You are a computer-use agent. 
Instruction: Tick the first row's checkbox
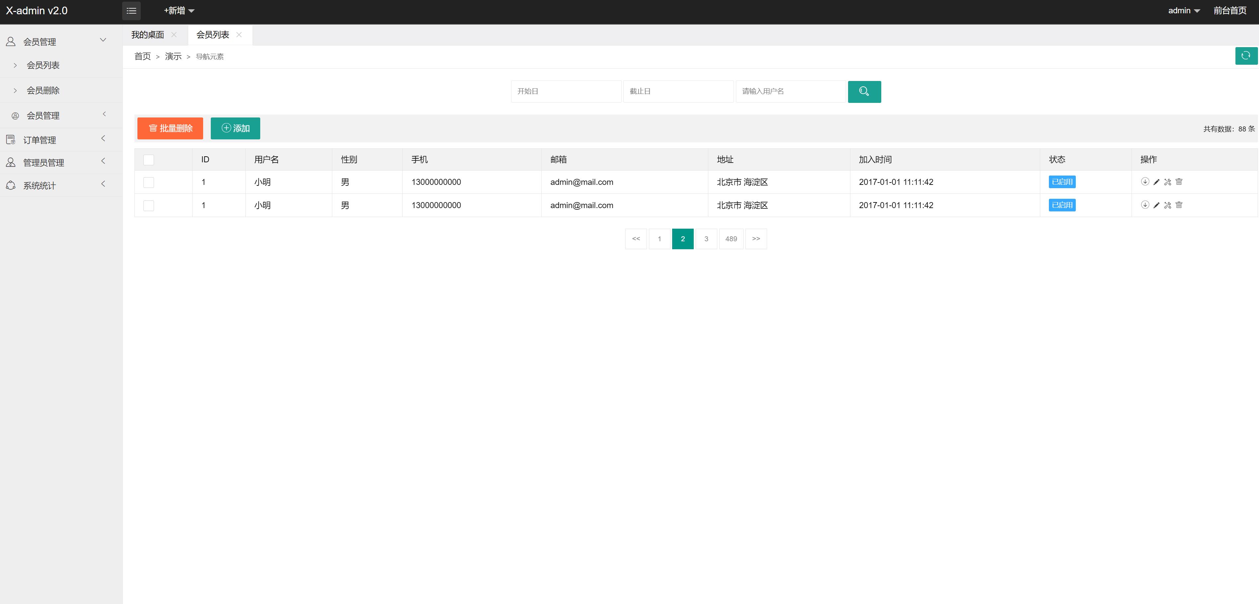click(149, 182)
